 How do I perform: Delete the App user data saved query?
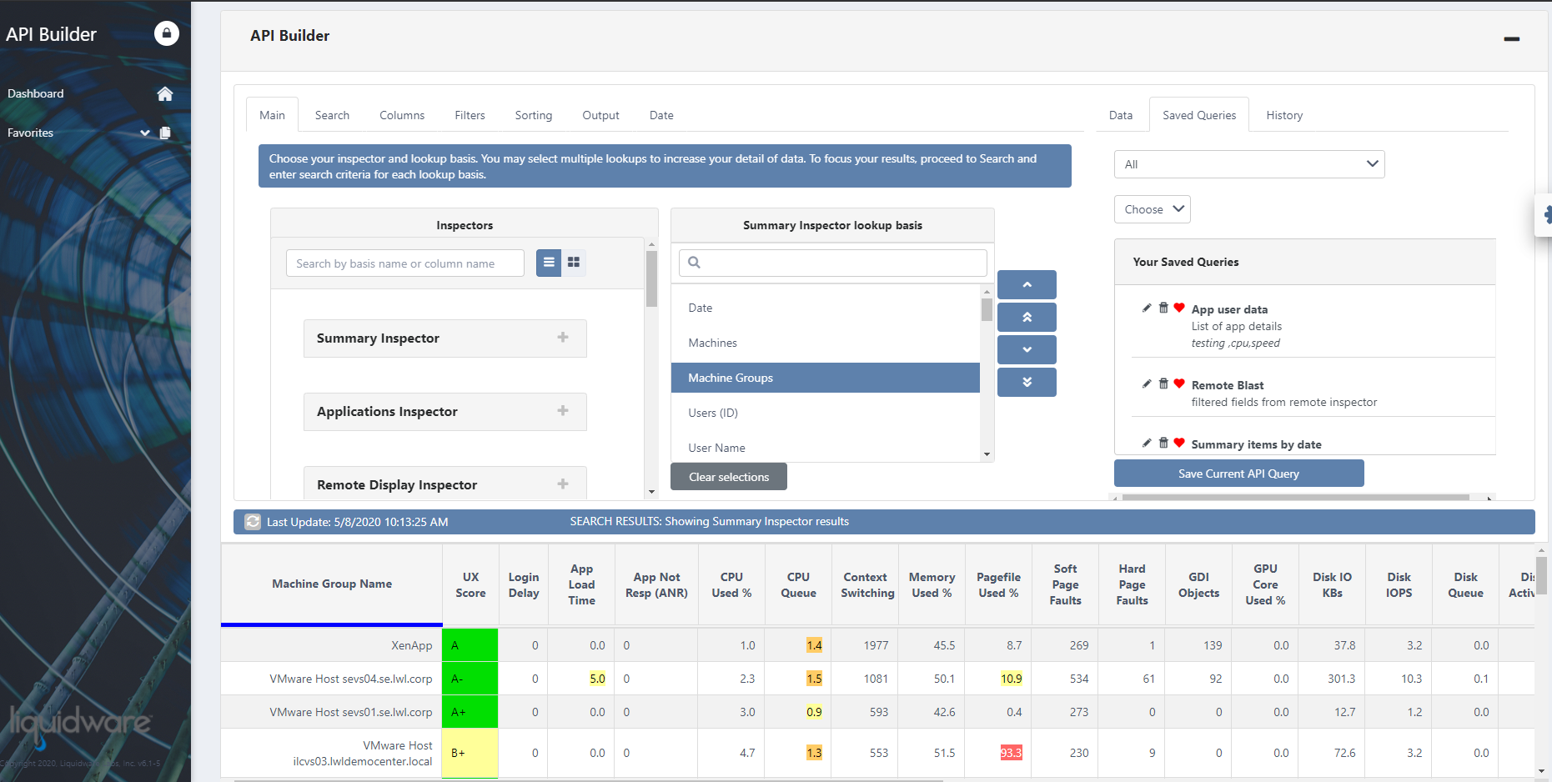click(1163, 308)
